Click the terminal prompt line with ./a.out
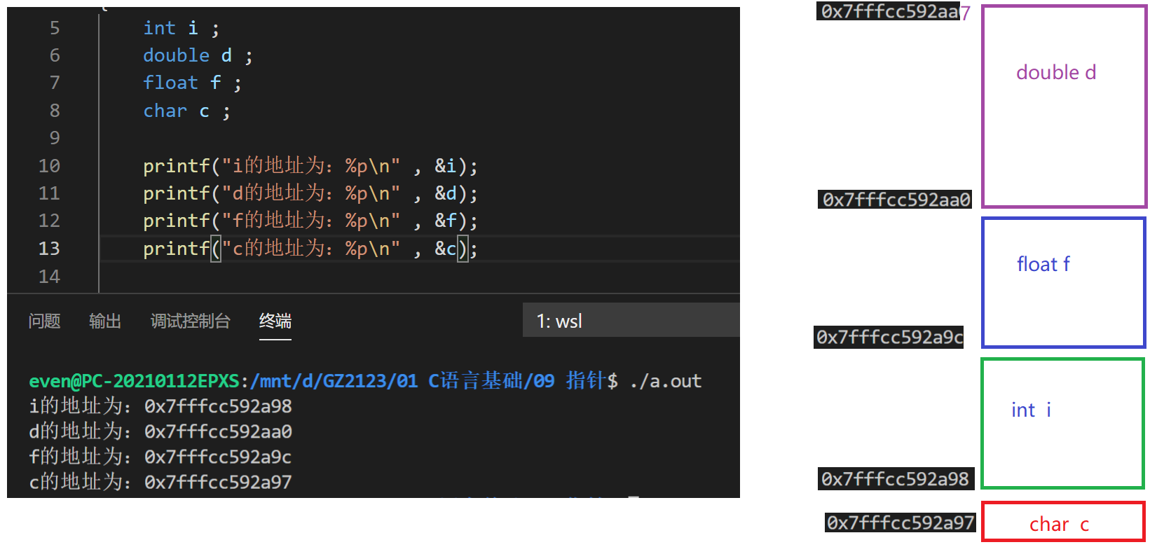The width and height of the screenshot is (1164, 554). (x=365, y=381)
